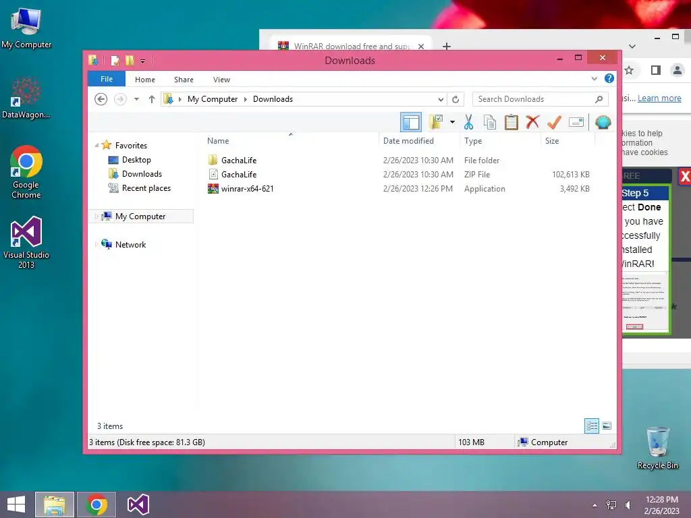Click the Windows Start button
This screenshot has height=518, width=691.
[x=16, y=505]
